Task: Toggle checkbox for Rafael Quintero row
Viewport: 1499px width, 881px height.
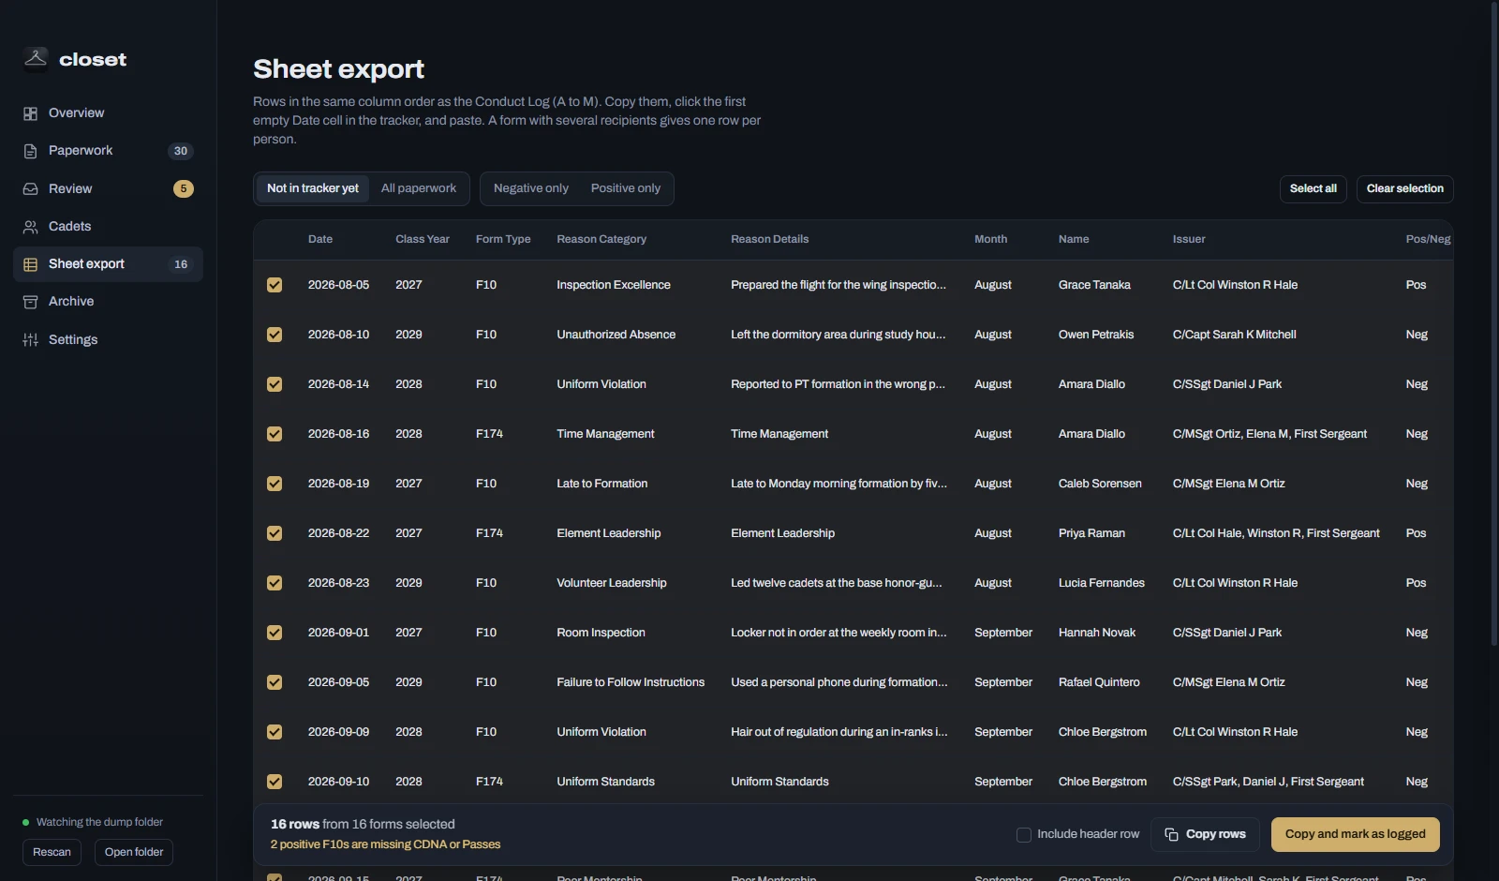Action: (275, 682)
